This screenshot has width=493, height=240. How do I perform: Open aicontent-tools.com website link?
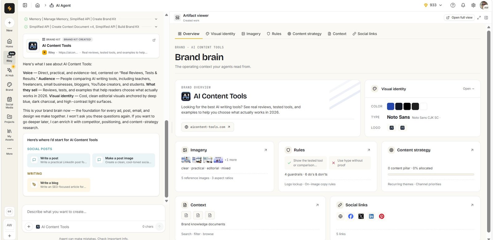pos(208,127)
